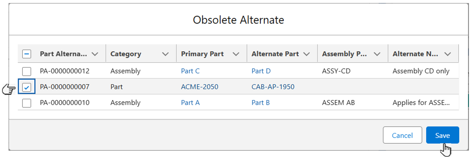Screen dimensions: 472x157
Task: Open the CAB-AP-1950 alternate part link
Action: click(273, 87)
